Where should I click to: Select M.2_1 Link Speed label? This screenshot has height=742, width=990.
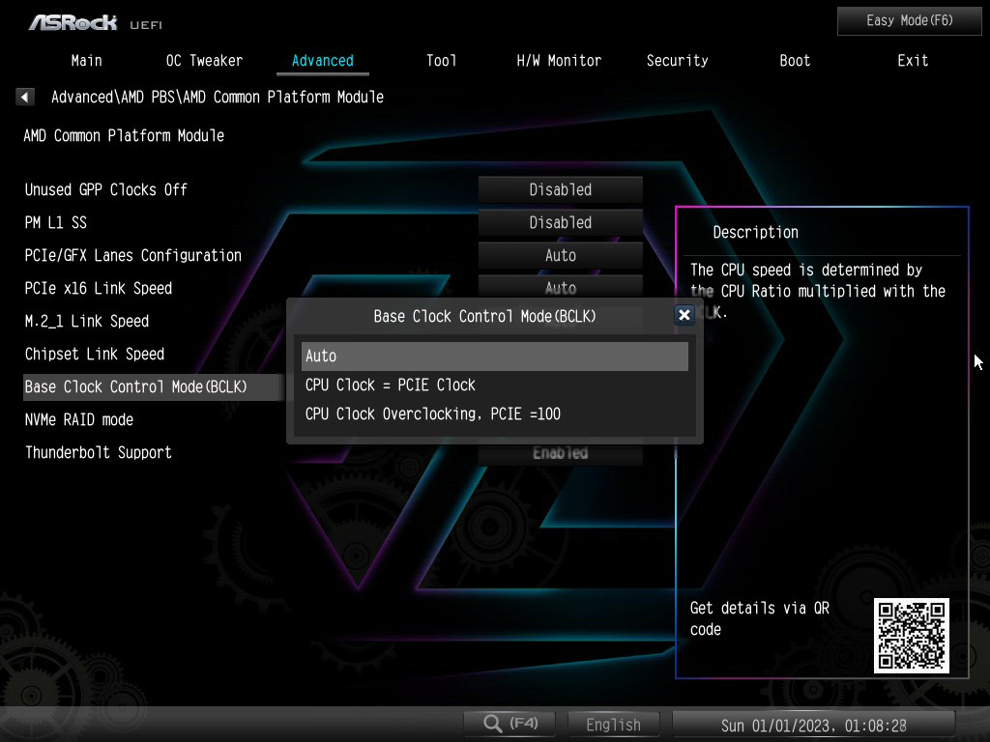point(86,321)
